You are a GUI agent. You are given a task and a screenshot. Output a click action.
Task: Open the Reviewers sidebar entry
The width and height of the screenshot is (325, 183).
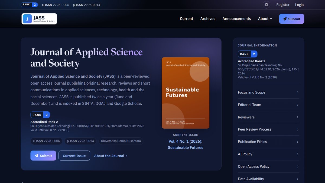tap(269, 117)
